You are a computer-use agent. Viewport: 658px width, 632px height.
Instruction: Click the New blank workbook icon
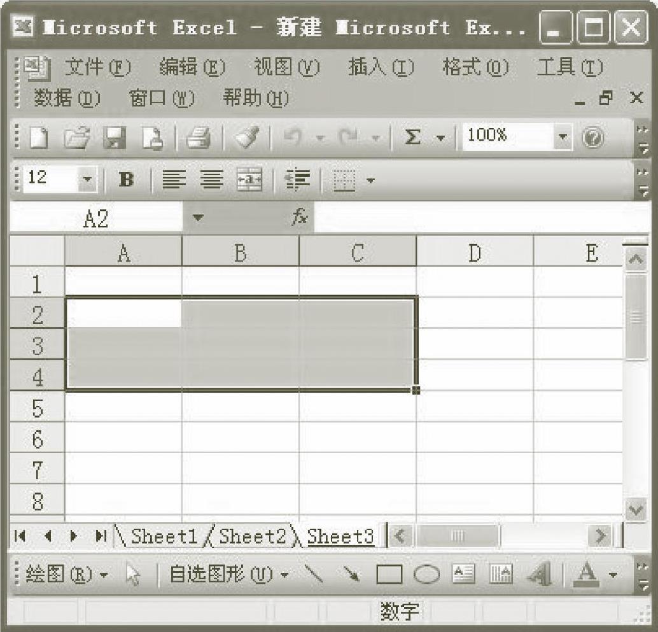coord(39,137)
